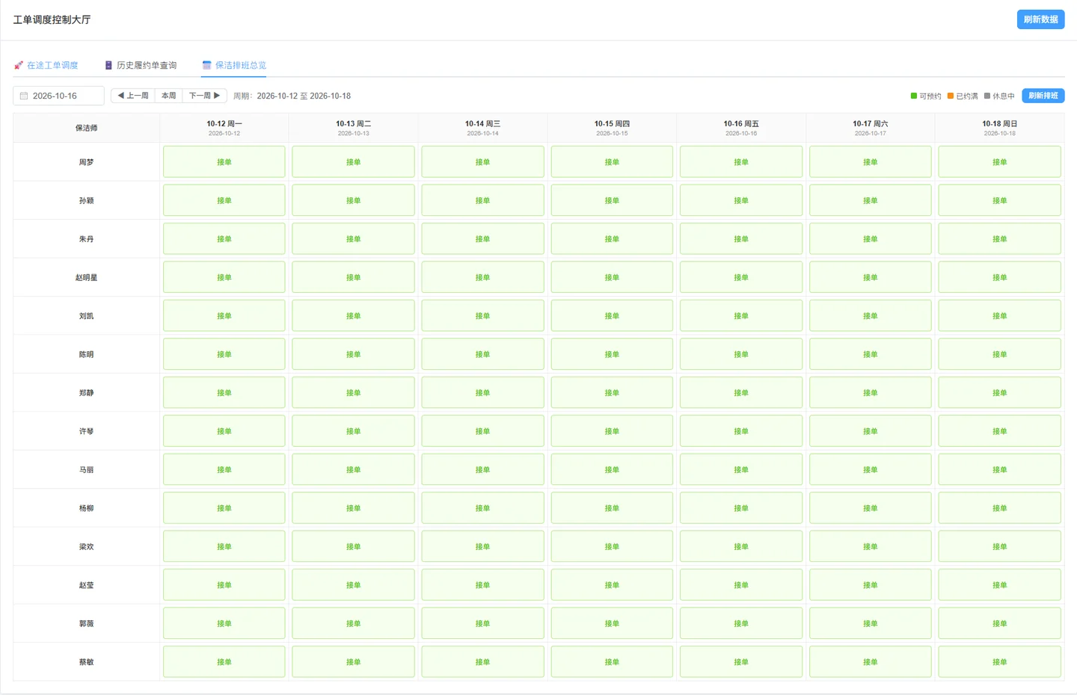1077x695 pixels.
Task: Click the cleaner name 梁欢
Action: [87, 547]
